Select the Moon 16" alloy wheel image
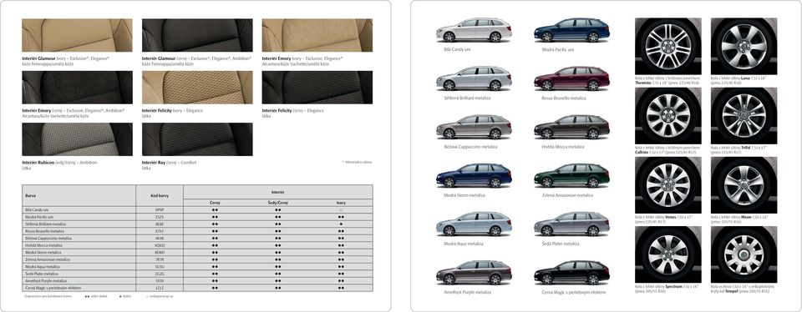The height and width of the screenshot is (312, 802). (x=744, y=185)
